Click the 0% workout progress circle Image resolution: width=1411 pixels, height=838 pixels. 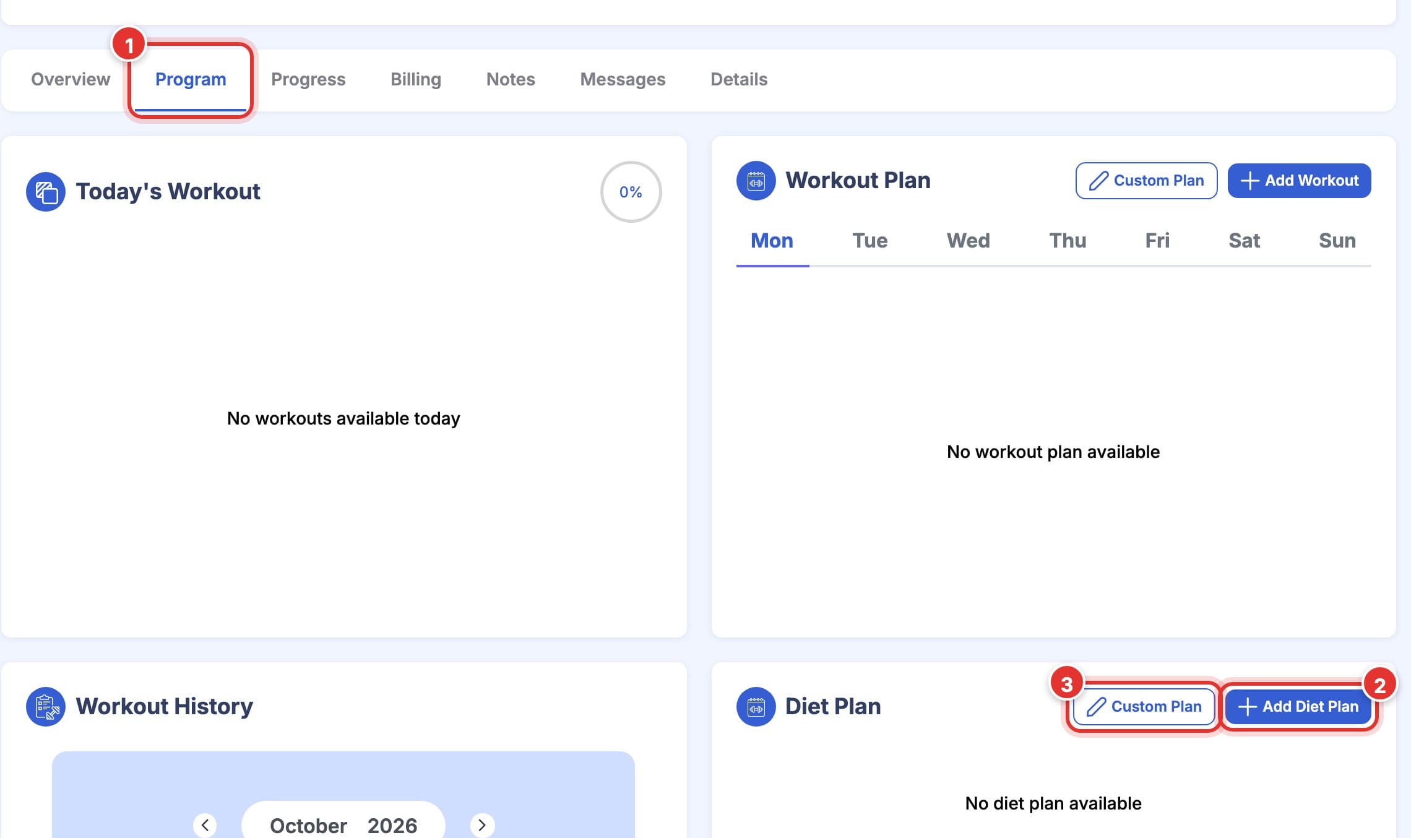click(631, 192)
